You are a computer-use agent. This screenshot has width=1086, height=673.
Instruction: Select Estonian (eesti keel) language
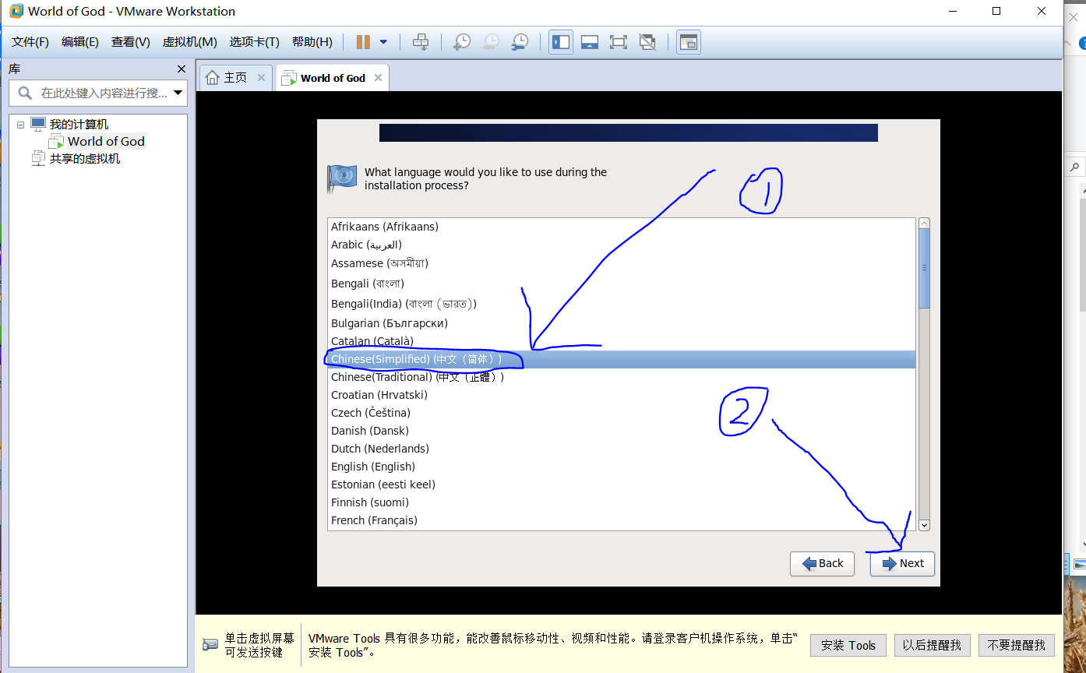(621, 484)
